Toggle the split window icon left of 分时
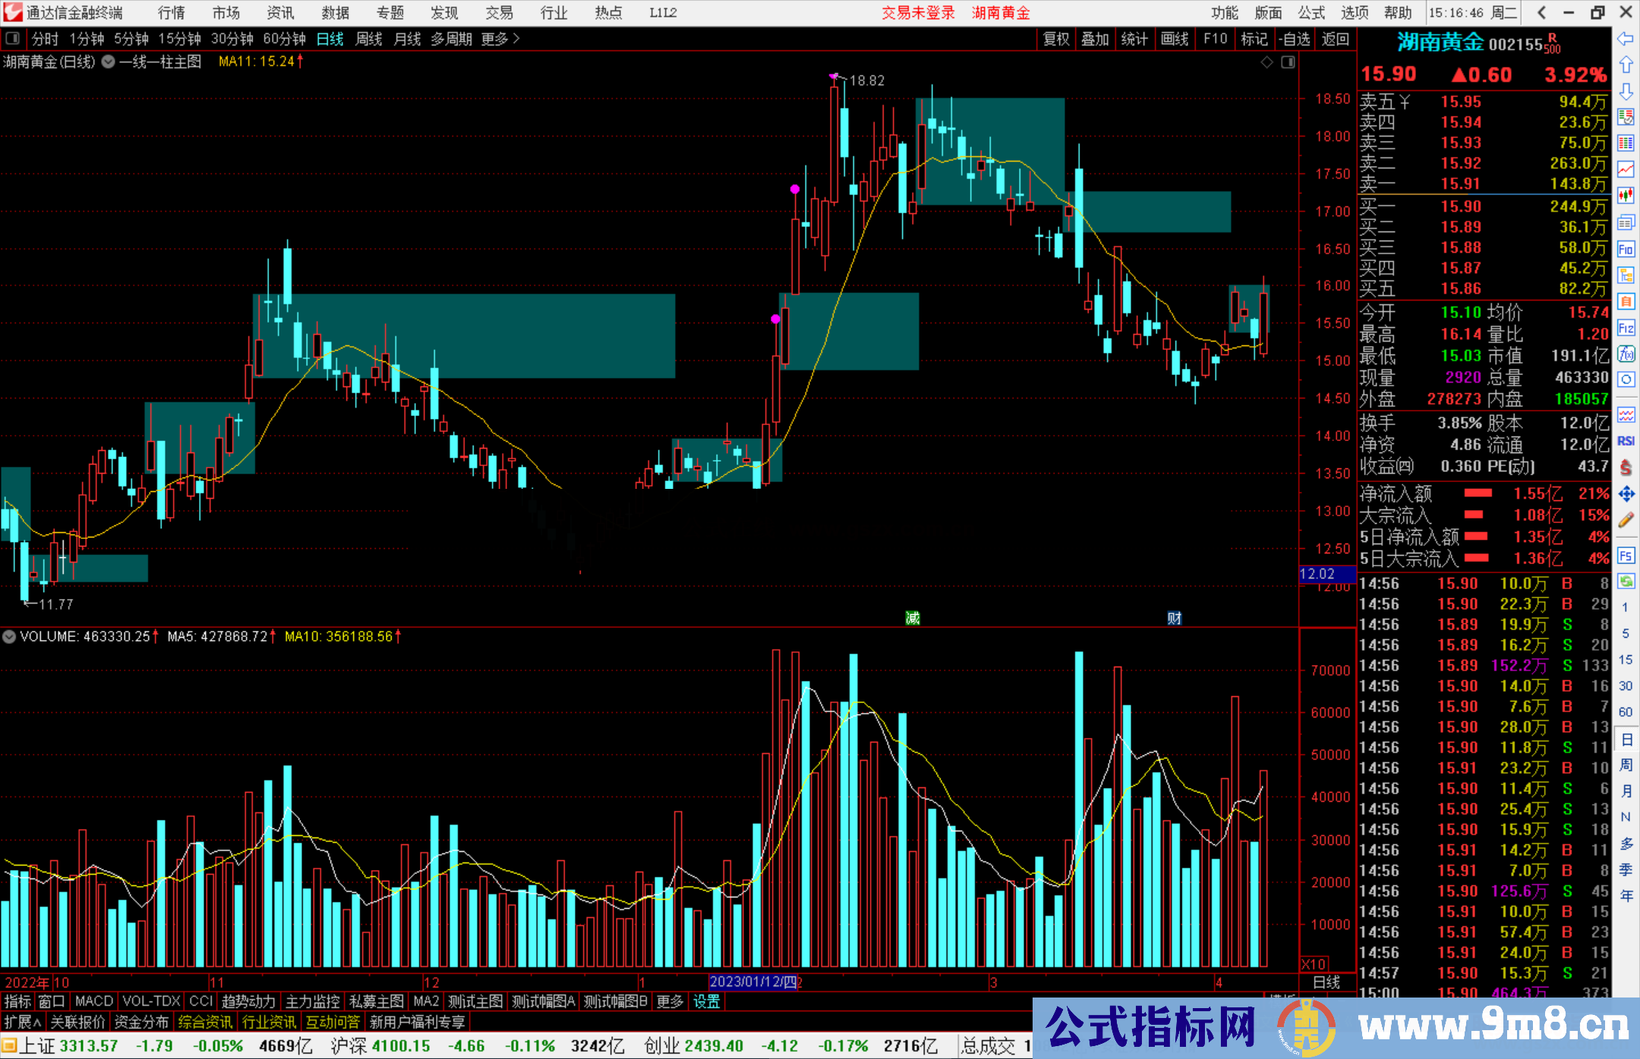The width and height of the screenshot is (1640, 1059). coord(12,39)
